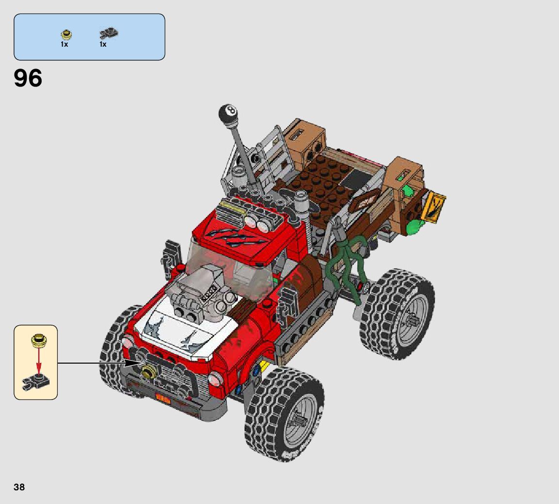Screen dimensions: 559x504
Task: Click the roof-mounted spotlights
Action: pos(257,223)
